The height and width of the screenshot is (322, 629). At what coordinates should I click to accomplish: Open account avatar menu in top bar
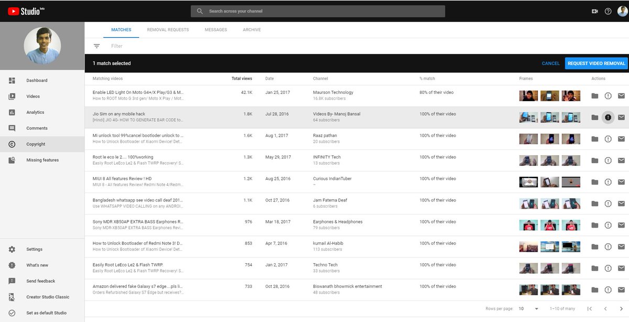pyautogui.click(x=622, y=11)
